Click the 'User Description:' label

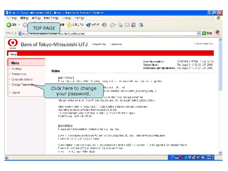pos(154,61)
